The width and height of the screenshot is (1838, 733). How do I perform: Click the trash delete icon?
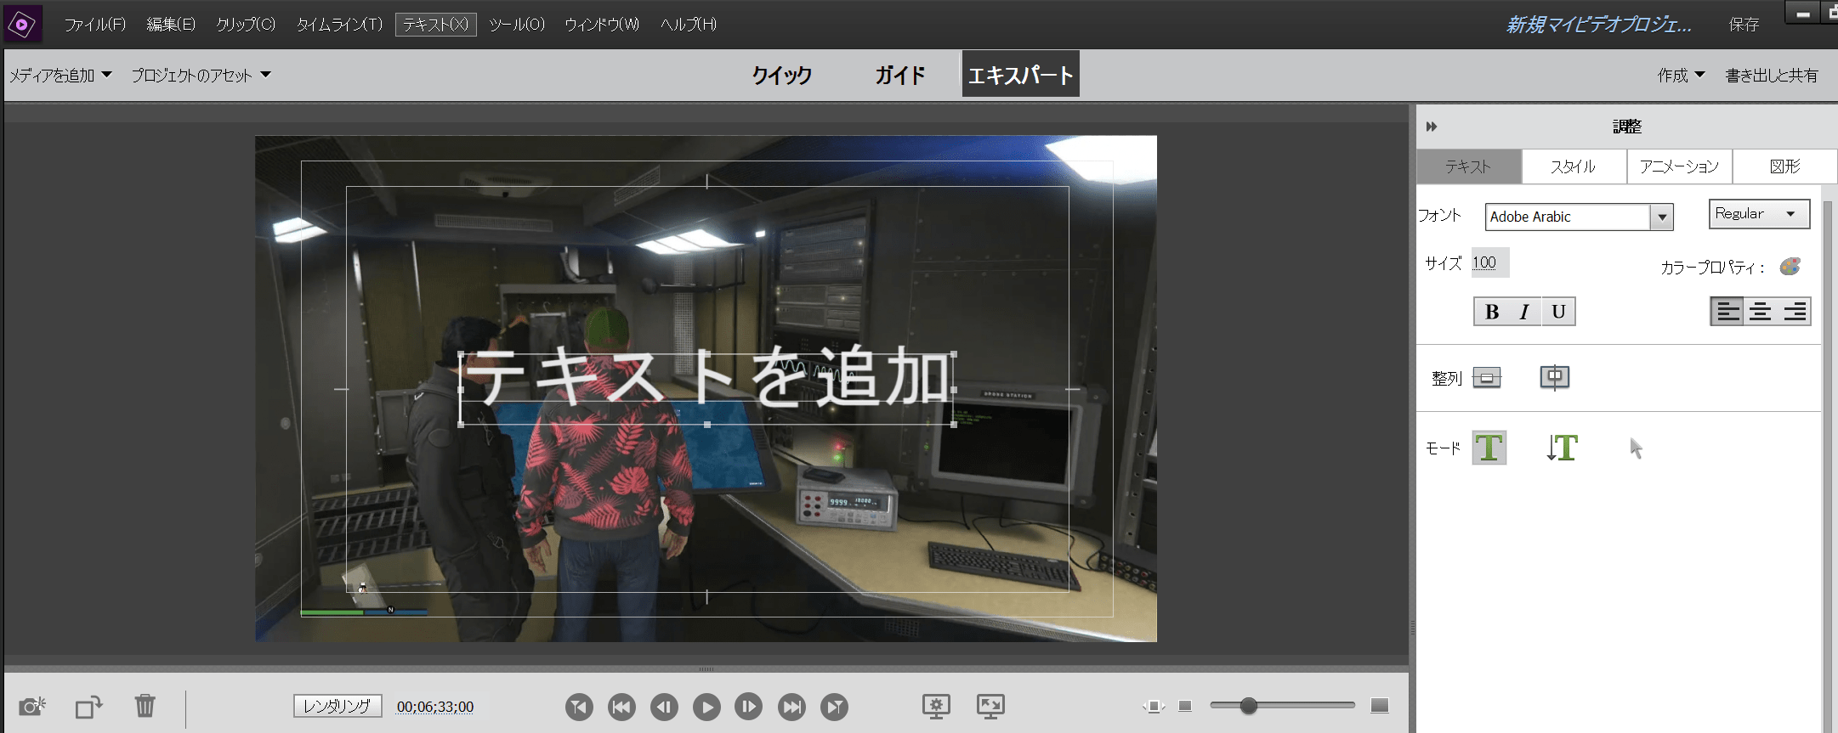[145, 706]
